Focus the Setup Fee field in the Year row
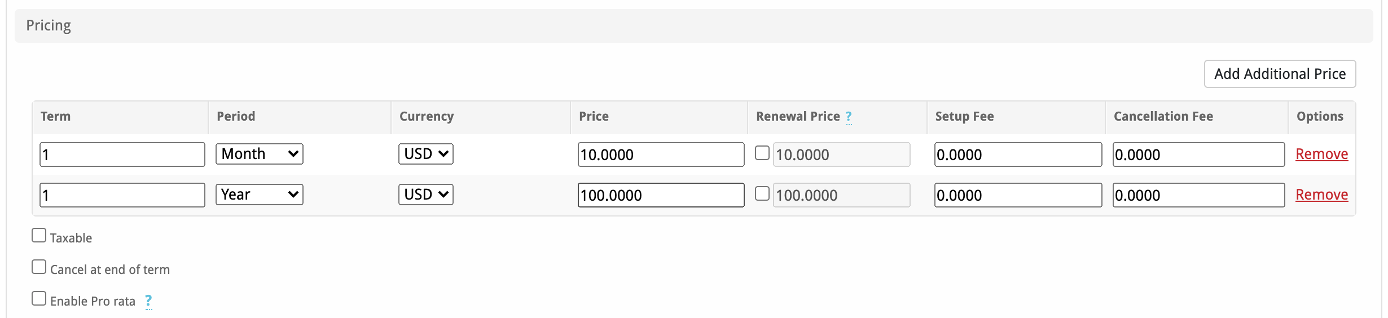 point(1018,195)
